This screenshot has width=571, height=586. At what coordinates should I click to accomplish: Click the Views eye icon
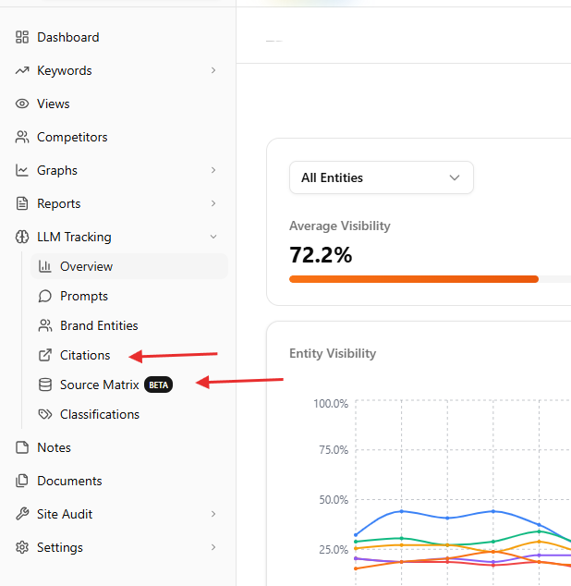(22, 104)
